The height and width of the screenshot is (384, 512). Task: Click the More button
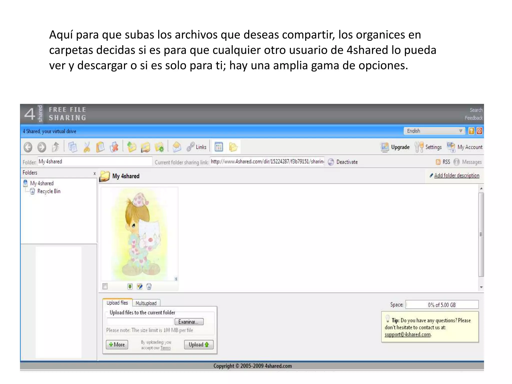(x=117, y=344)
